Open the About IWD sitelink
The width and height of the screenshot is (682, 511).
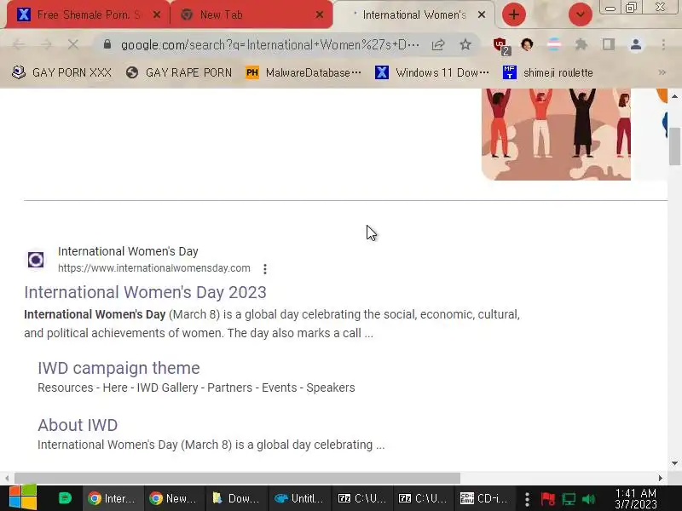(78, 425)
